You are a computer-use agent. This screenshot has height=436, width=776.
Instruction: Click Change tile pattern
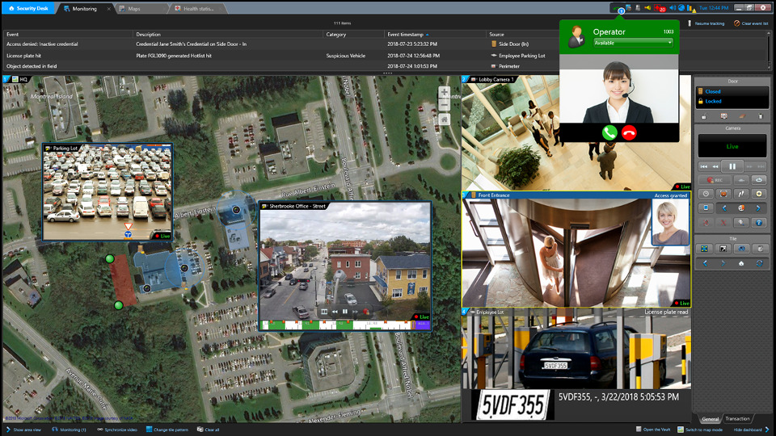coord(167,430)
